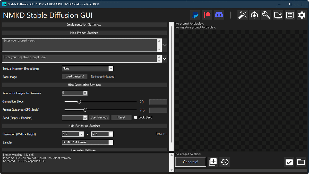Screen dimensions: 309x174
Task: Open the model download manager icon
Action: [278, 15]
